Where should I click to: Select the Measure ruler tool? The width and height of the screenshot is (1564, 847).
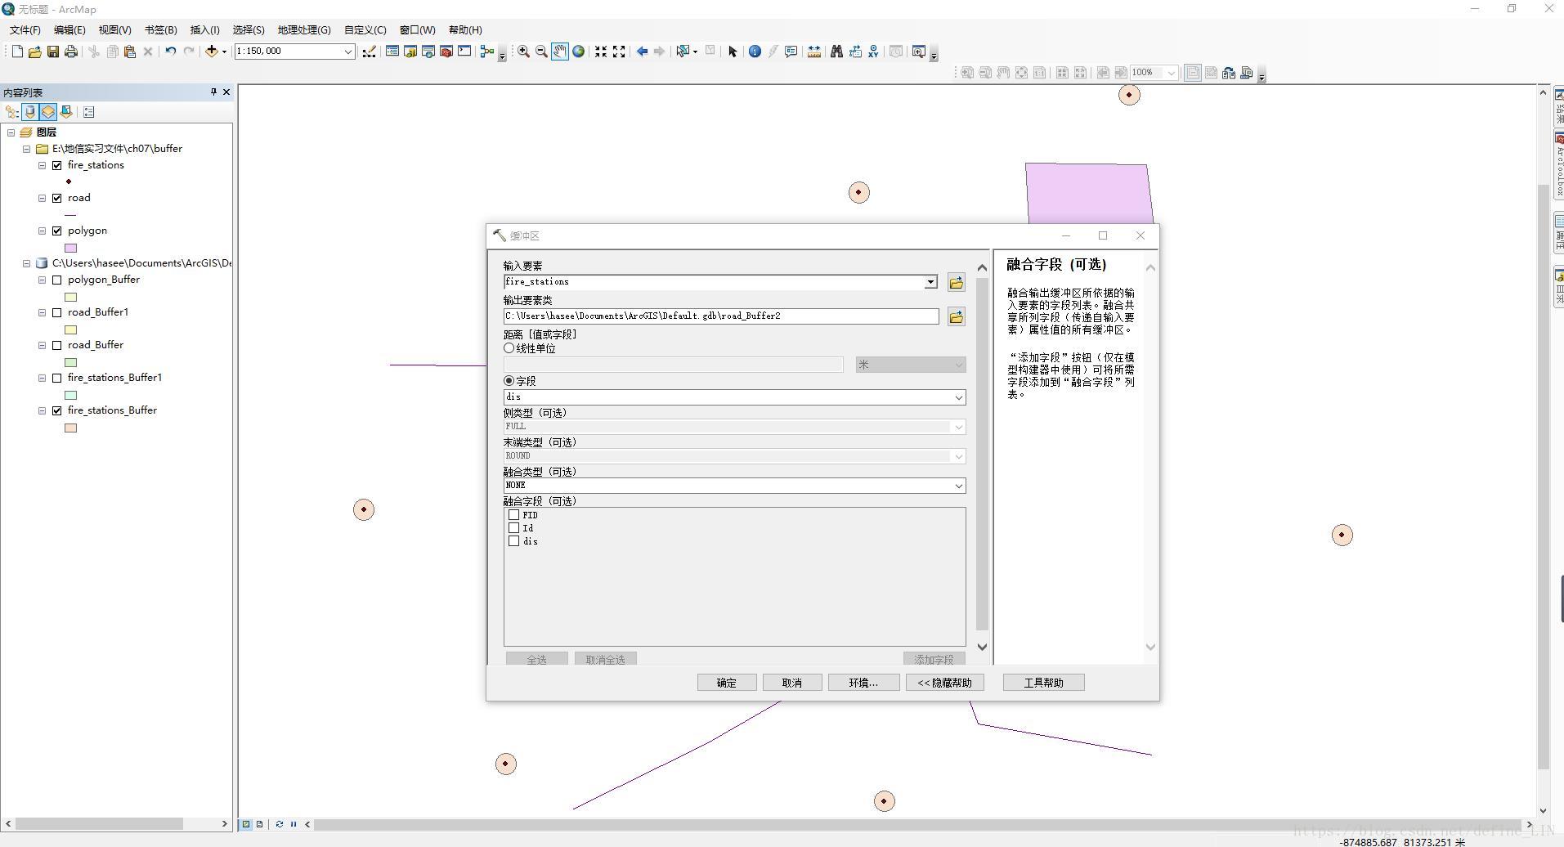pos(814,52)
